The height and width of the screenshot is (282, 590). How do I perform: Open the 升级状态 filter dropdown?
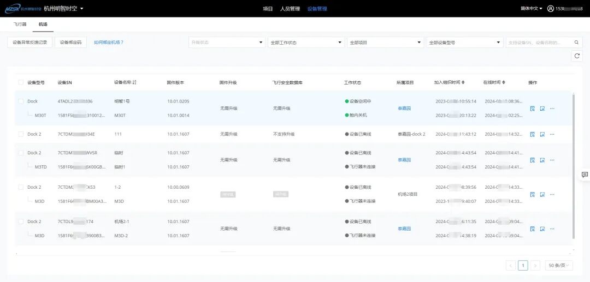point(227,43)
